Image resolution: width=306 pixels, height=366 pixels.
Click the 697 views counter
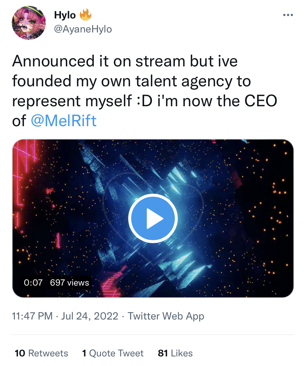[69, 283]
